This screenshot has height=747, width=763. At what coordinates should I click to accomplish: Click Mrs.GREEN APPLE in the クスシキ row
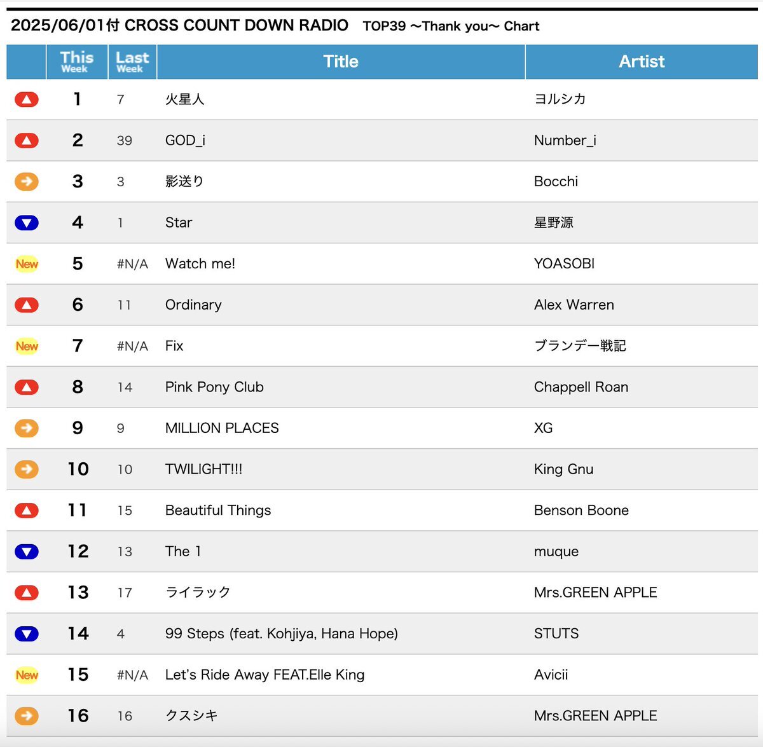596,716
